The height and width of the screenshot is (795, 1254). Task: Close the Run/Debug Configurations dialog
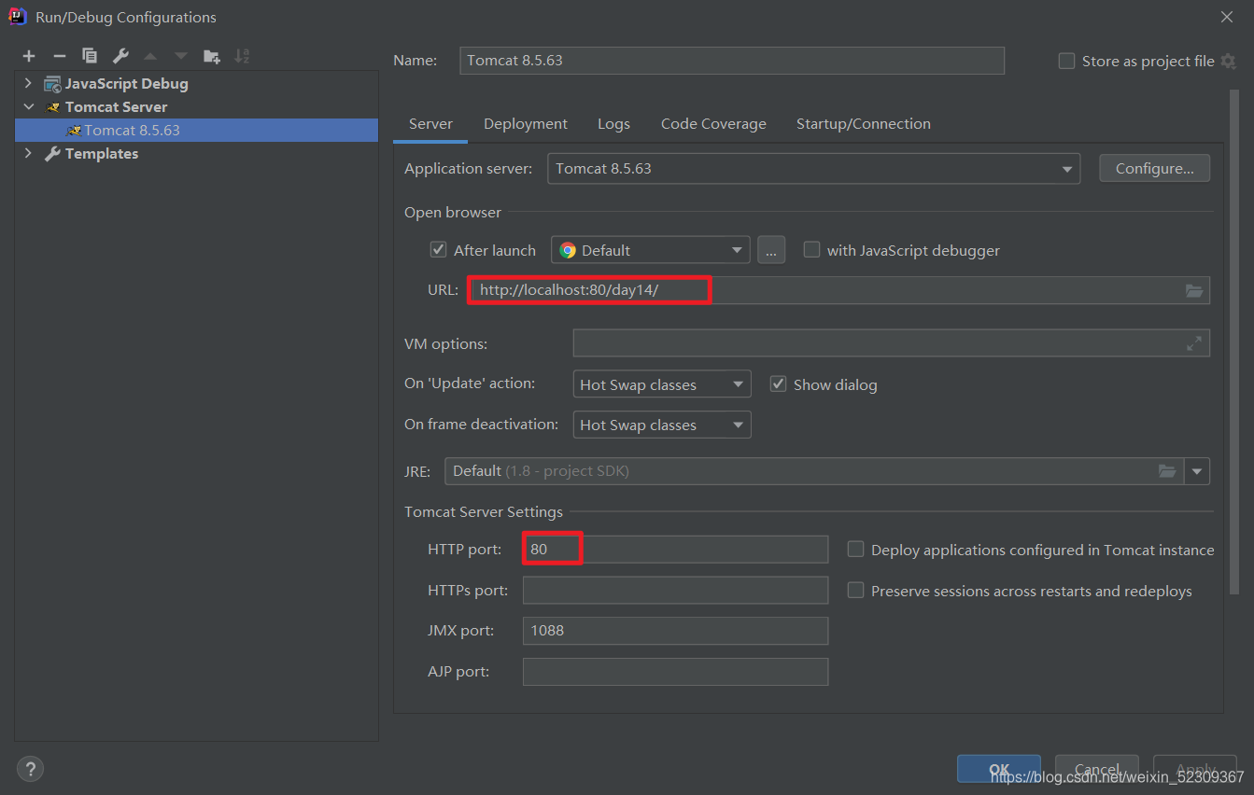click(1226, 17)
